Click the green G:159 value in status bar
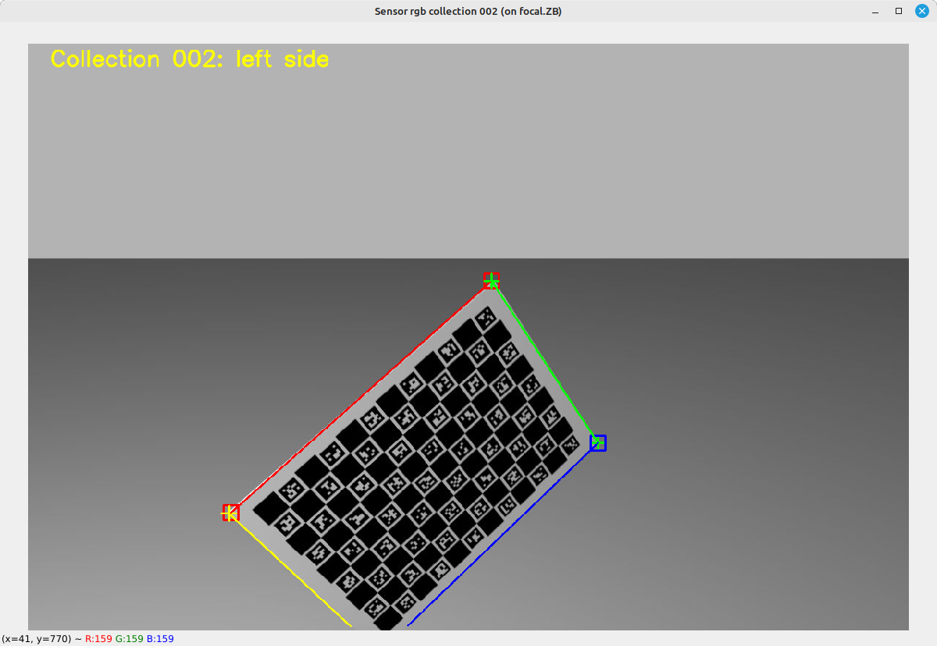Image resolution: width=937 pixels, height=646 pixels. 129,639
